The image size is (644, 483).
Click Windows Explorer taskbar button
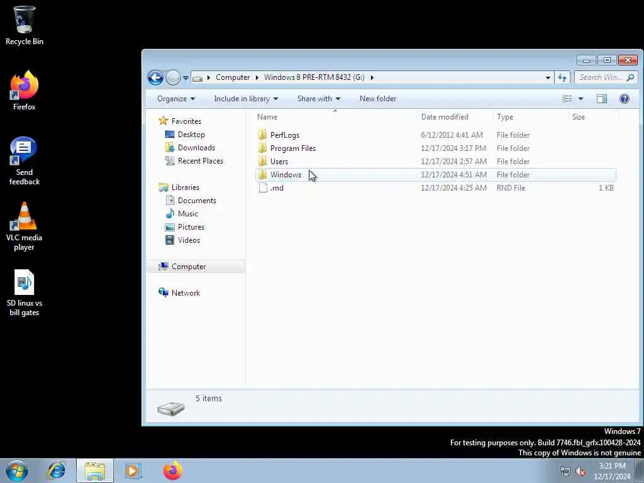(x=95, y=470)
